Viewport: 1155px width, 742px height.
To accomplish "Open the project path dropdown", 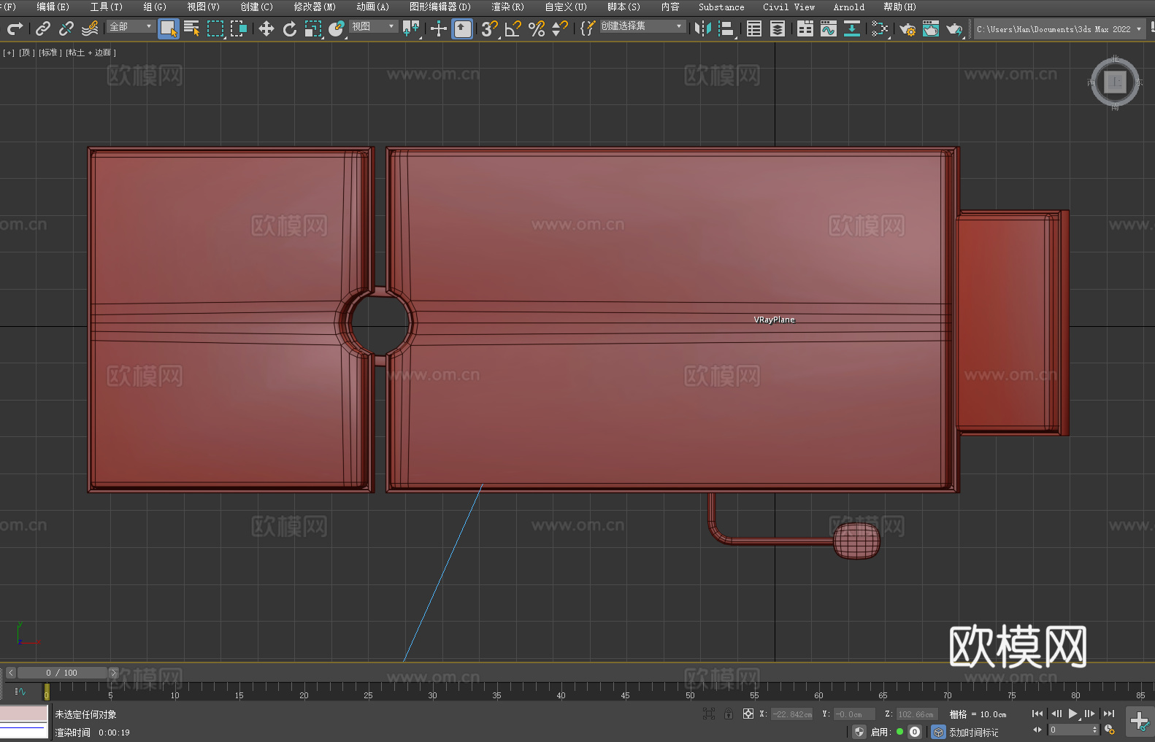I will [x=1138, y=29].
